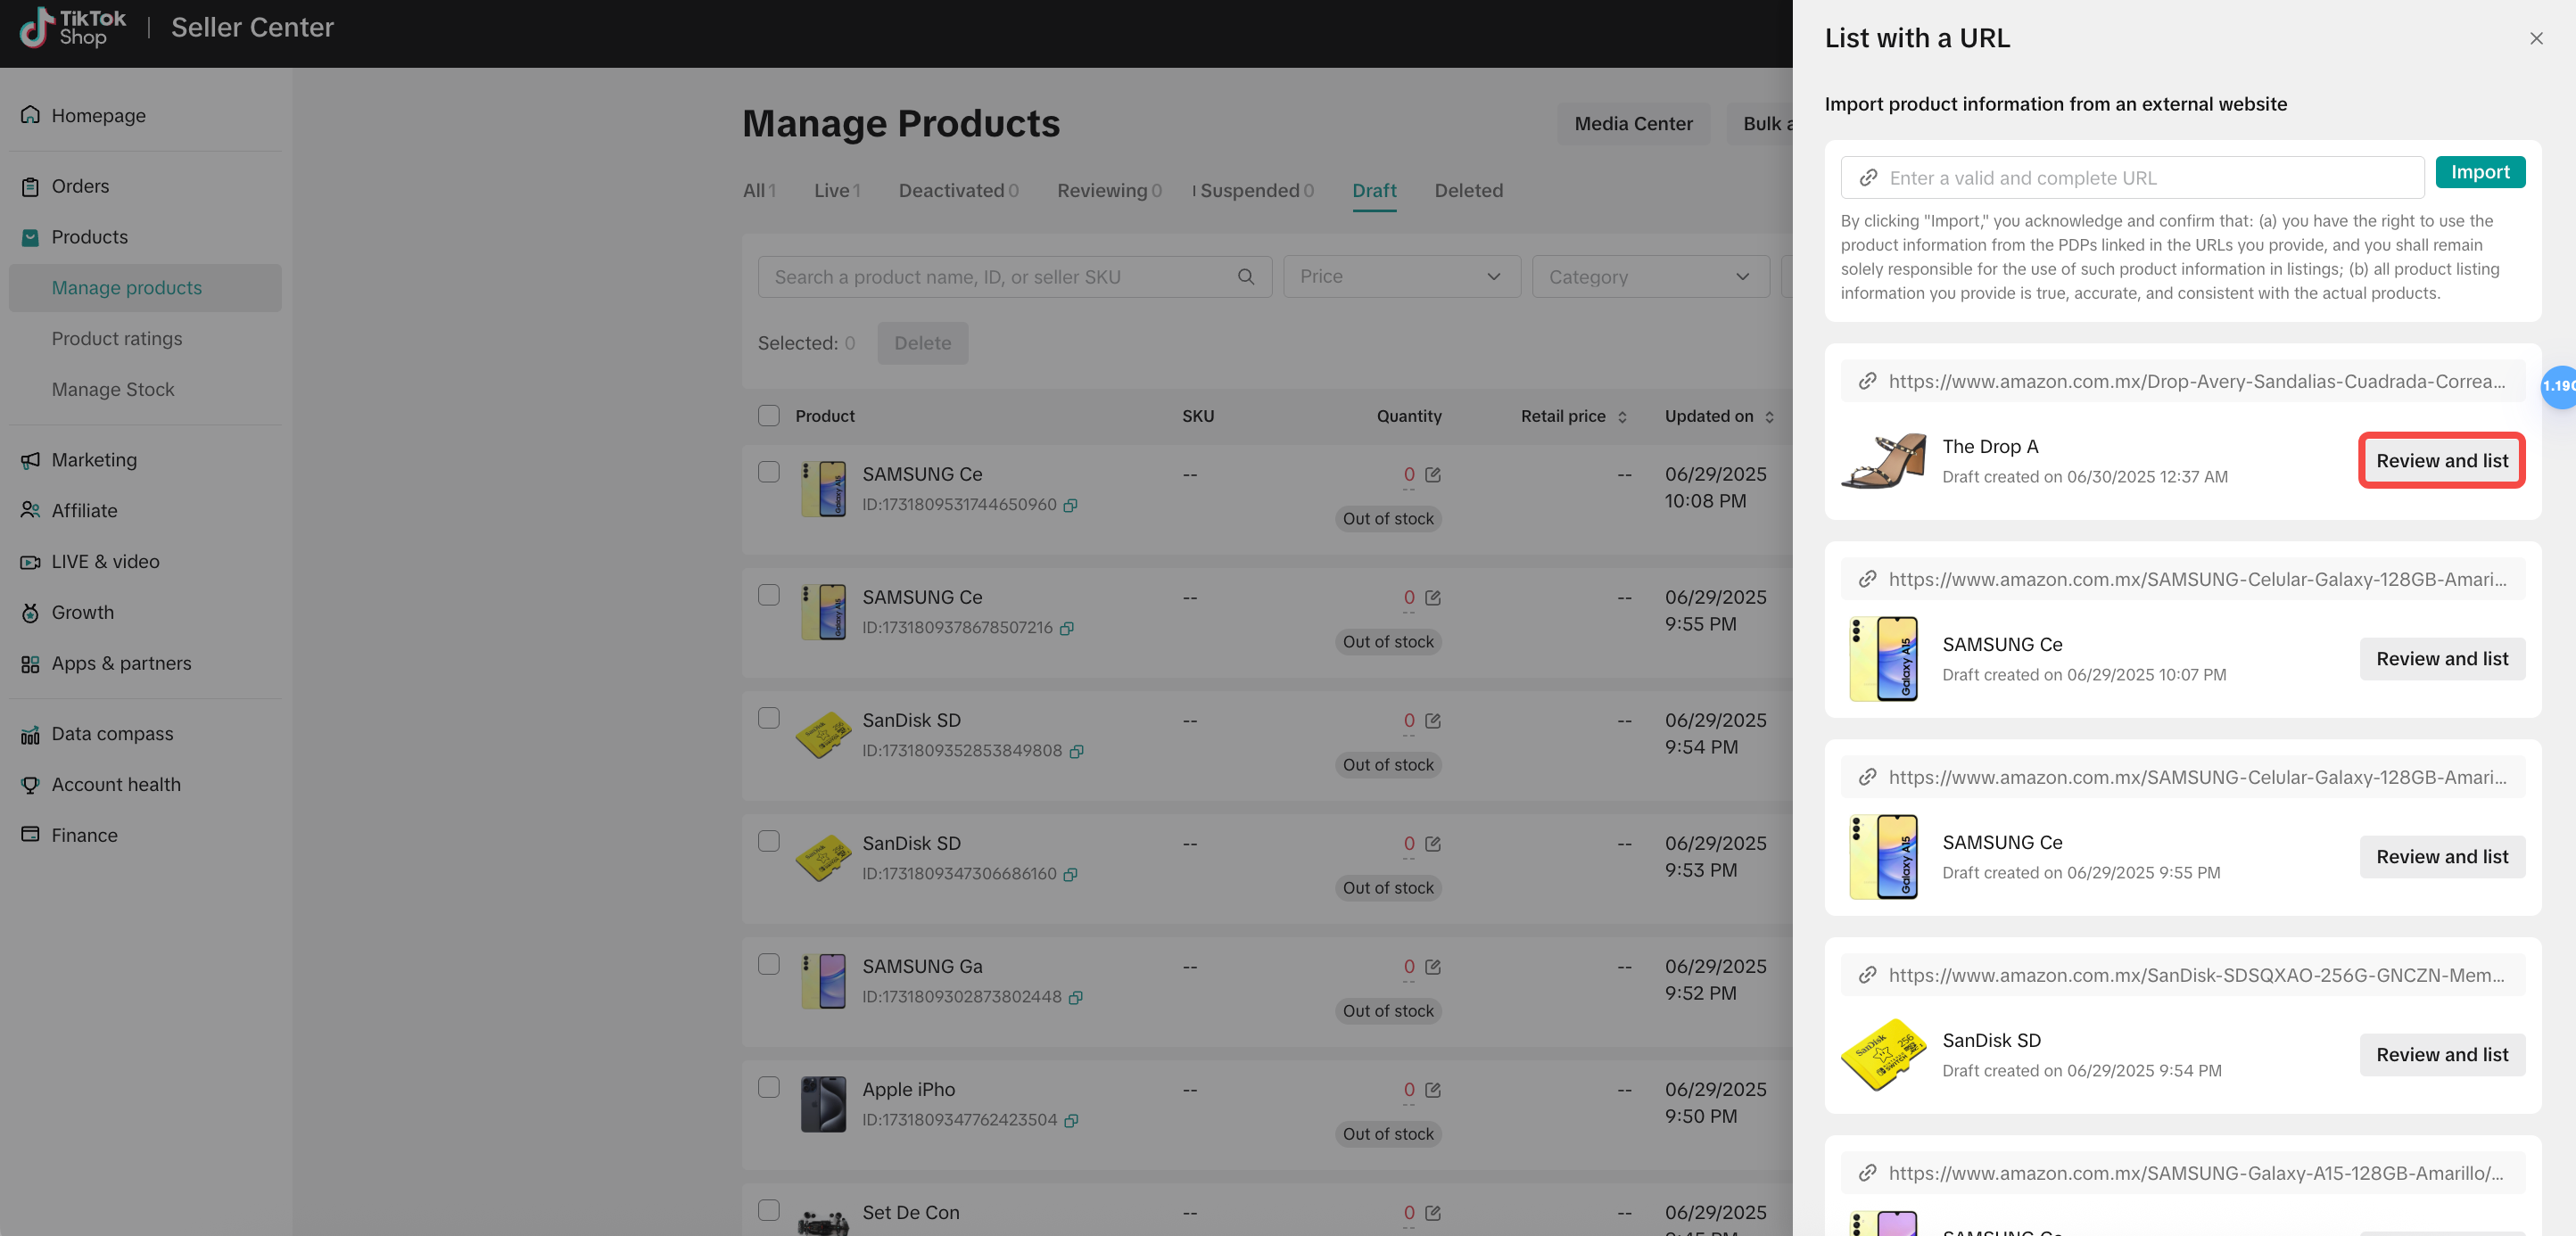Click the Apps & partners grid icon

(x=31, y=663)
